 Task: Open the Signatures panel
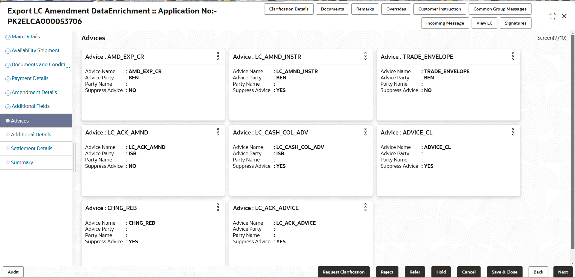click(x=515, y=23)
